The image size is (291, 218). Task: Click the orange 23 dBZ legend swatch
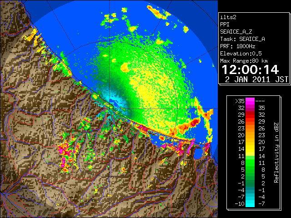tap(250, 129)
